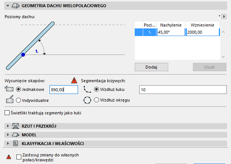Click the multi-plane roof geometry icon
The width and height of the screenshot is (231, 164).
pos(16,6)
